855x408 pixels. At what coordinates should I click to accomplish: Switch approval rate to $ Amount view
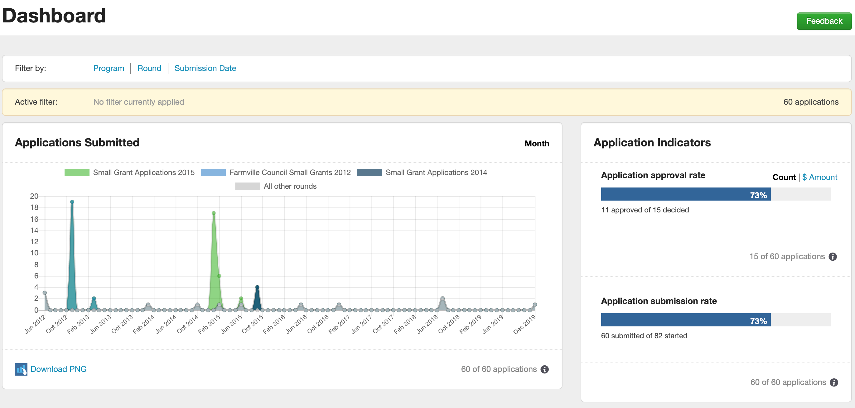819,177
